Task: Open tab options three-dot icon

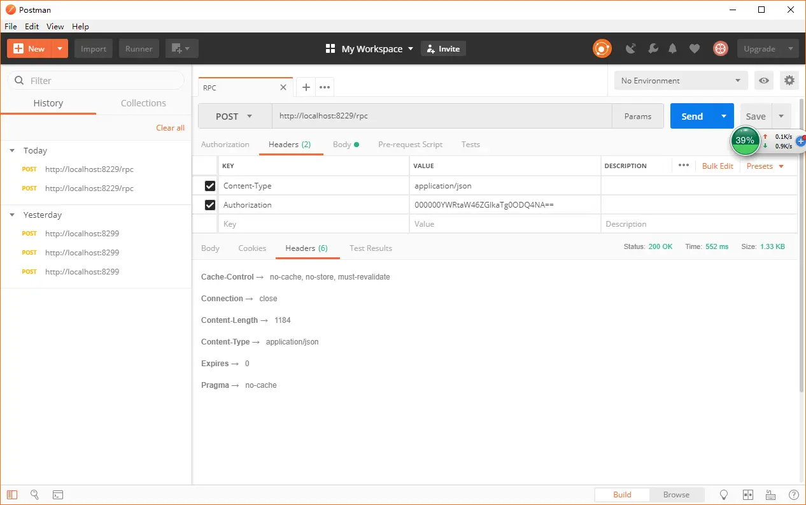Action: point(325,87)
